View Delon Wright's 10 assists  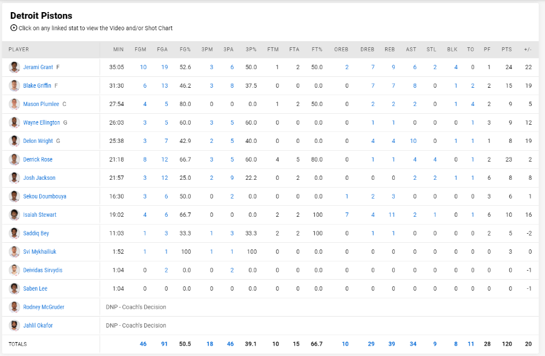point(413,141)
